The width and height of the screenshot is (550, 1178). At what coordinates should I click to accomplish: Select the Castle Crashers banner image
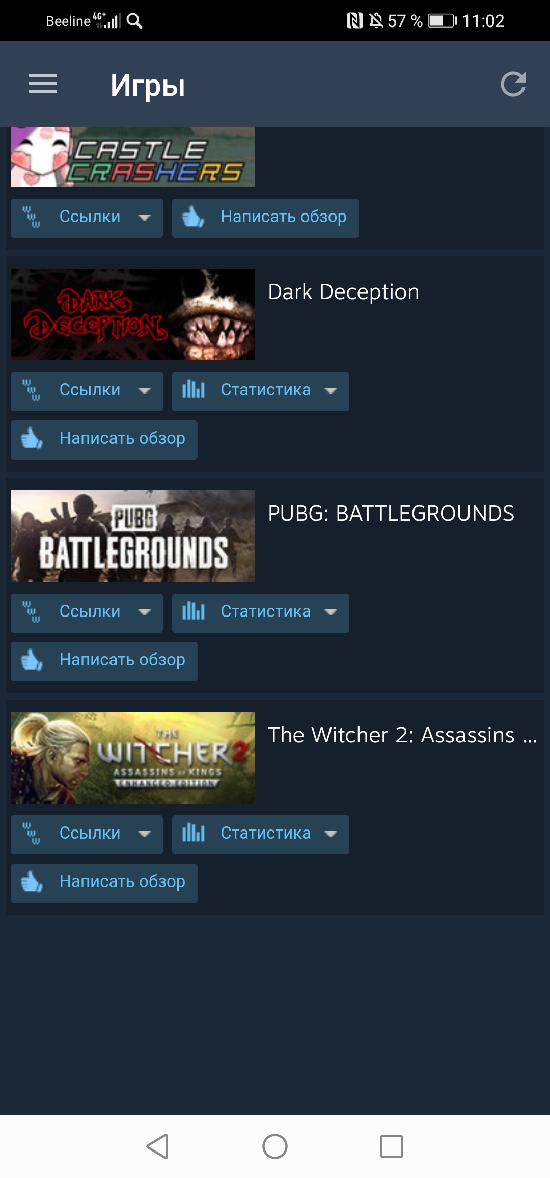133,157
